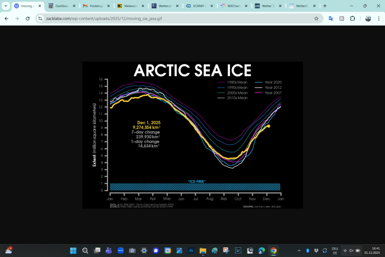The height and width of the screenshot is (257, 385).
Task: Go back using the browser back arrow
Action: (6, 18)
